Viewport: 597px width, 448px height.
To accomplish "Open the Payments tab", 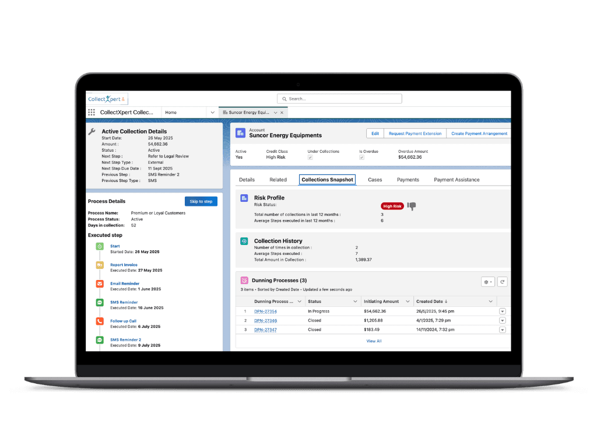I will pyautogui.click(x=408, y=180).
